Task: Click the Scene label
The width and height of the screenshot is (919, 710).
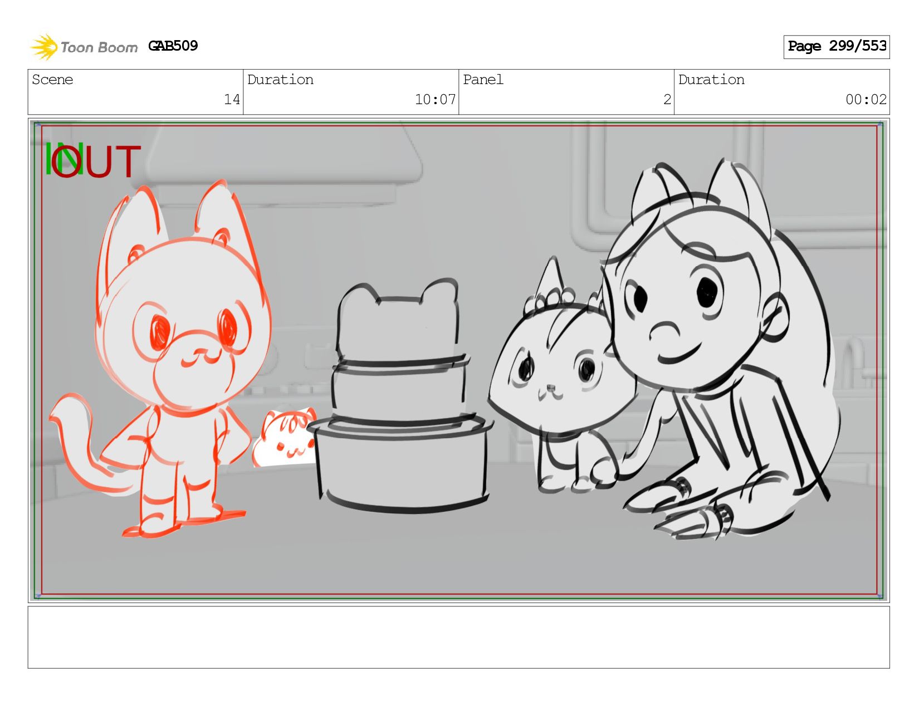Action: 52,80
